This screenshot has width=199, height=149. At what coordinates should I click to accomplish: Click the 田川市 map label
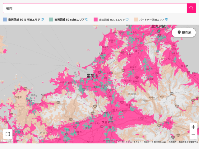[x=149, y=69]
